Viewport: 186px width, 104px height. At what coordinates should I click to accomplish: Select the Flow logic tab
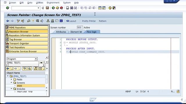(x=92, y=32)
